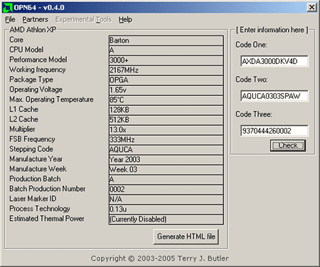Click the 'Laser Marker ID' label
This screenshot has height=267, width=320.
point(33,199)
